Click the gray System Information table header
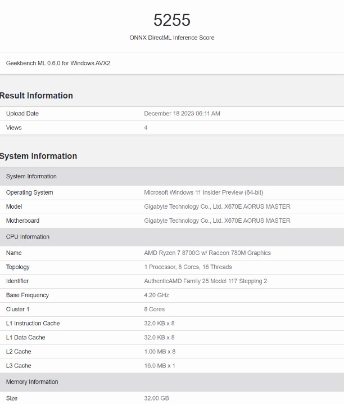This screenshot has height=404, width=344. [172, 176]
